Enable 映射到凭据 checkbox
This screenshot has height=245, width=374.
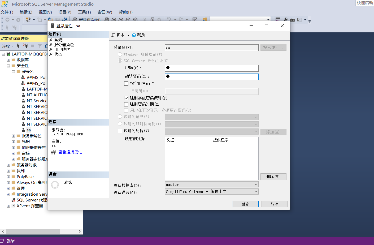(x=120, y=131)
